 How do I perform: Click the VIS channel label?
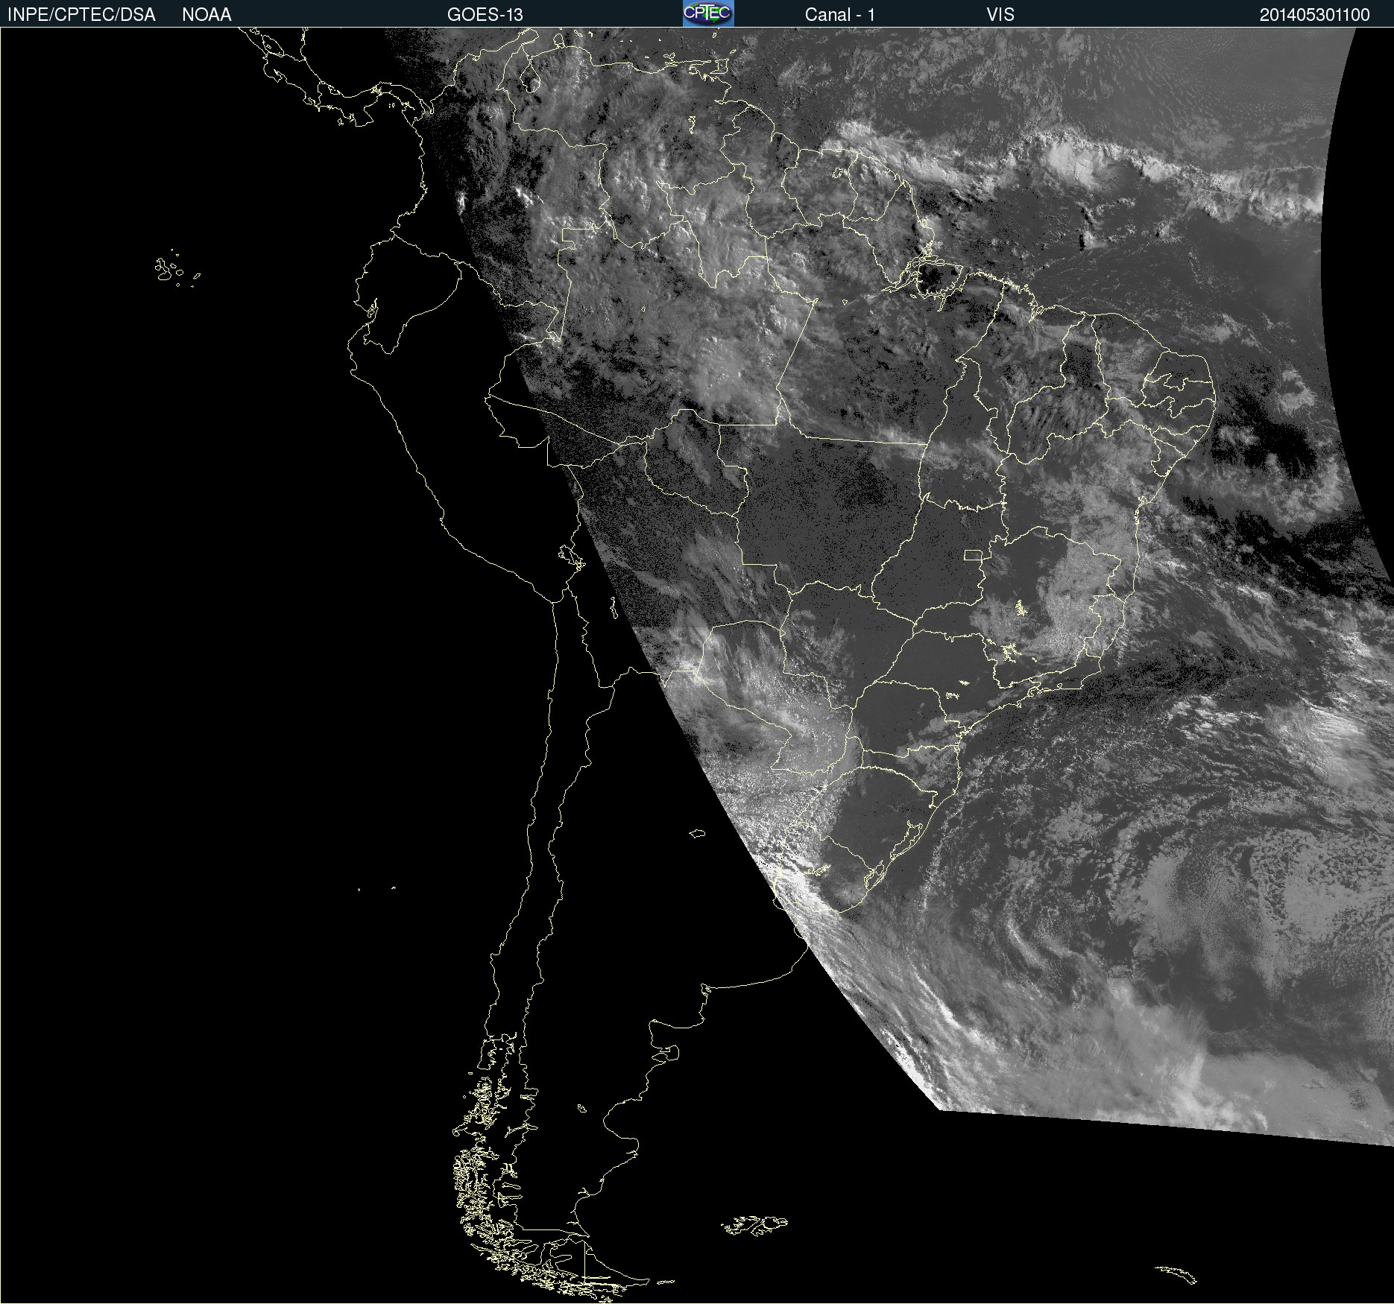click(x=1000, y=15)
